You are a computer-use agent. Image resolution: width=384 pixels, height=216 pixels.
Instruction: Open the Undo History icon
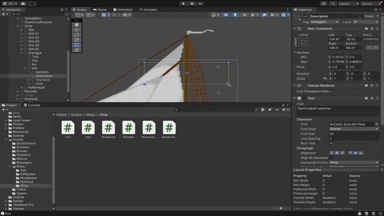click(x=324, y=4)
